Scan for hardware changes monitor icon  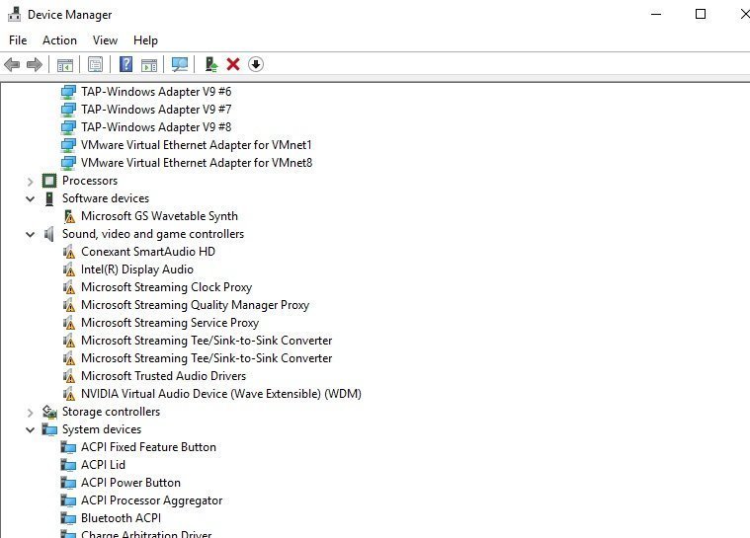pos(180,64)
